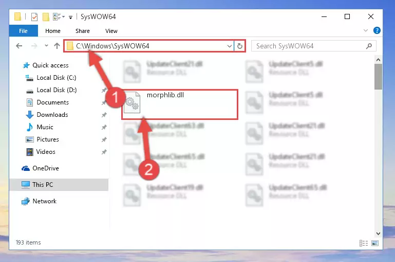Viewport: 395px width, 262px height.
Task: Switch to the Home ribbon tab
Action: (x=53, y=31)
